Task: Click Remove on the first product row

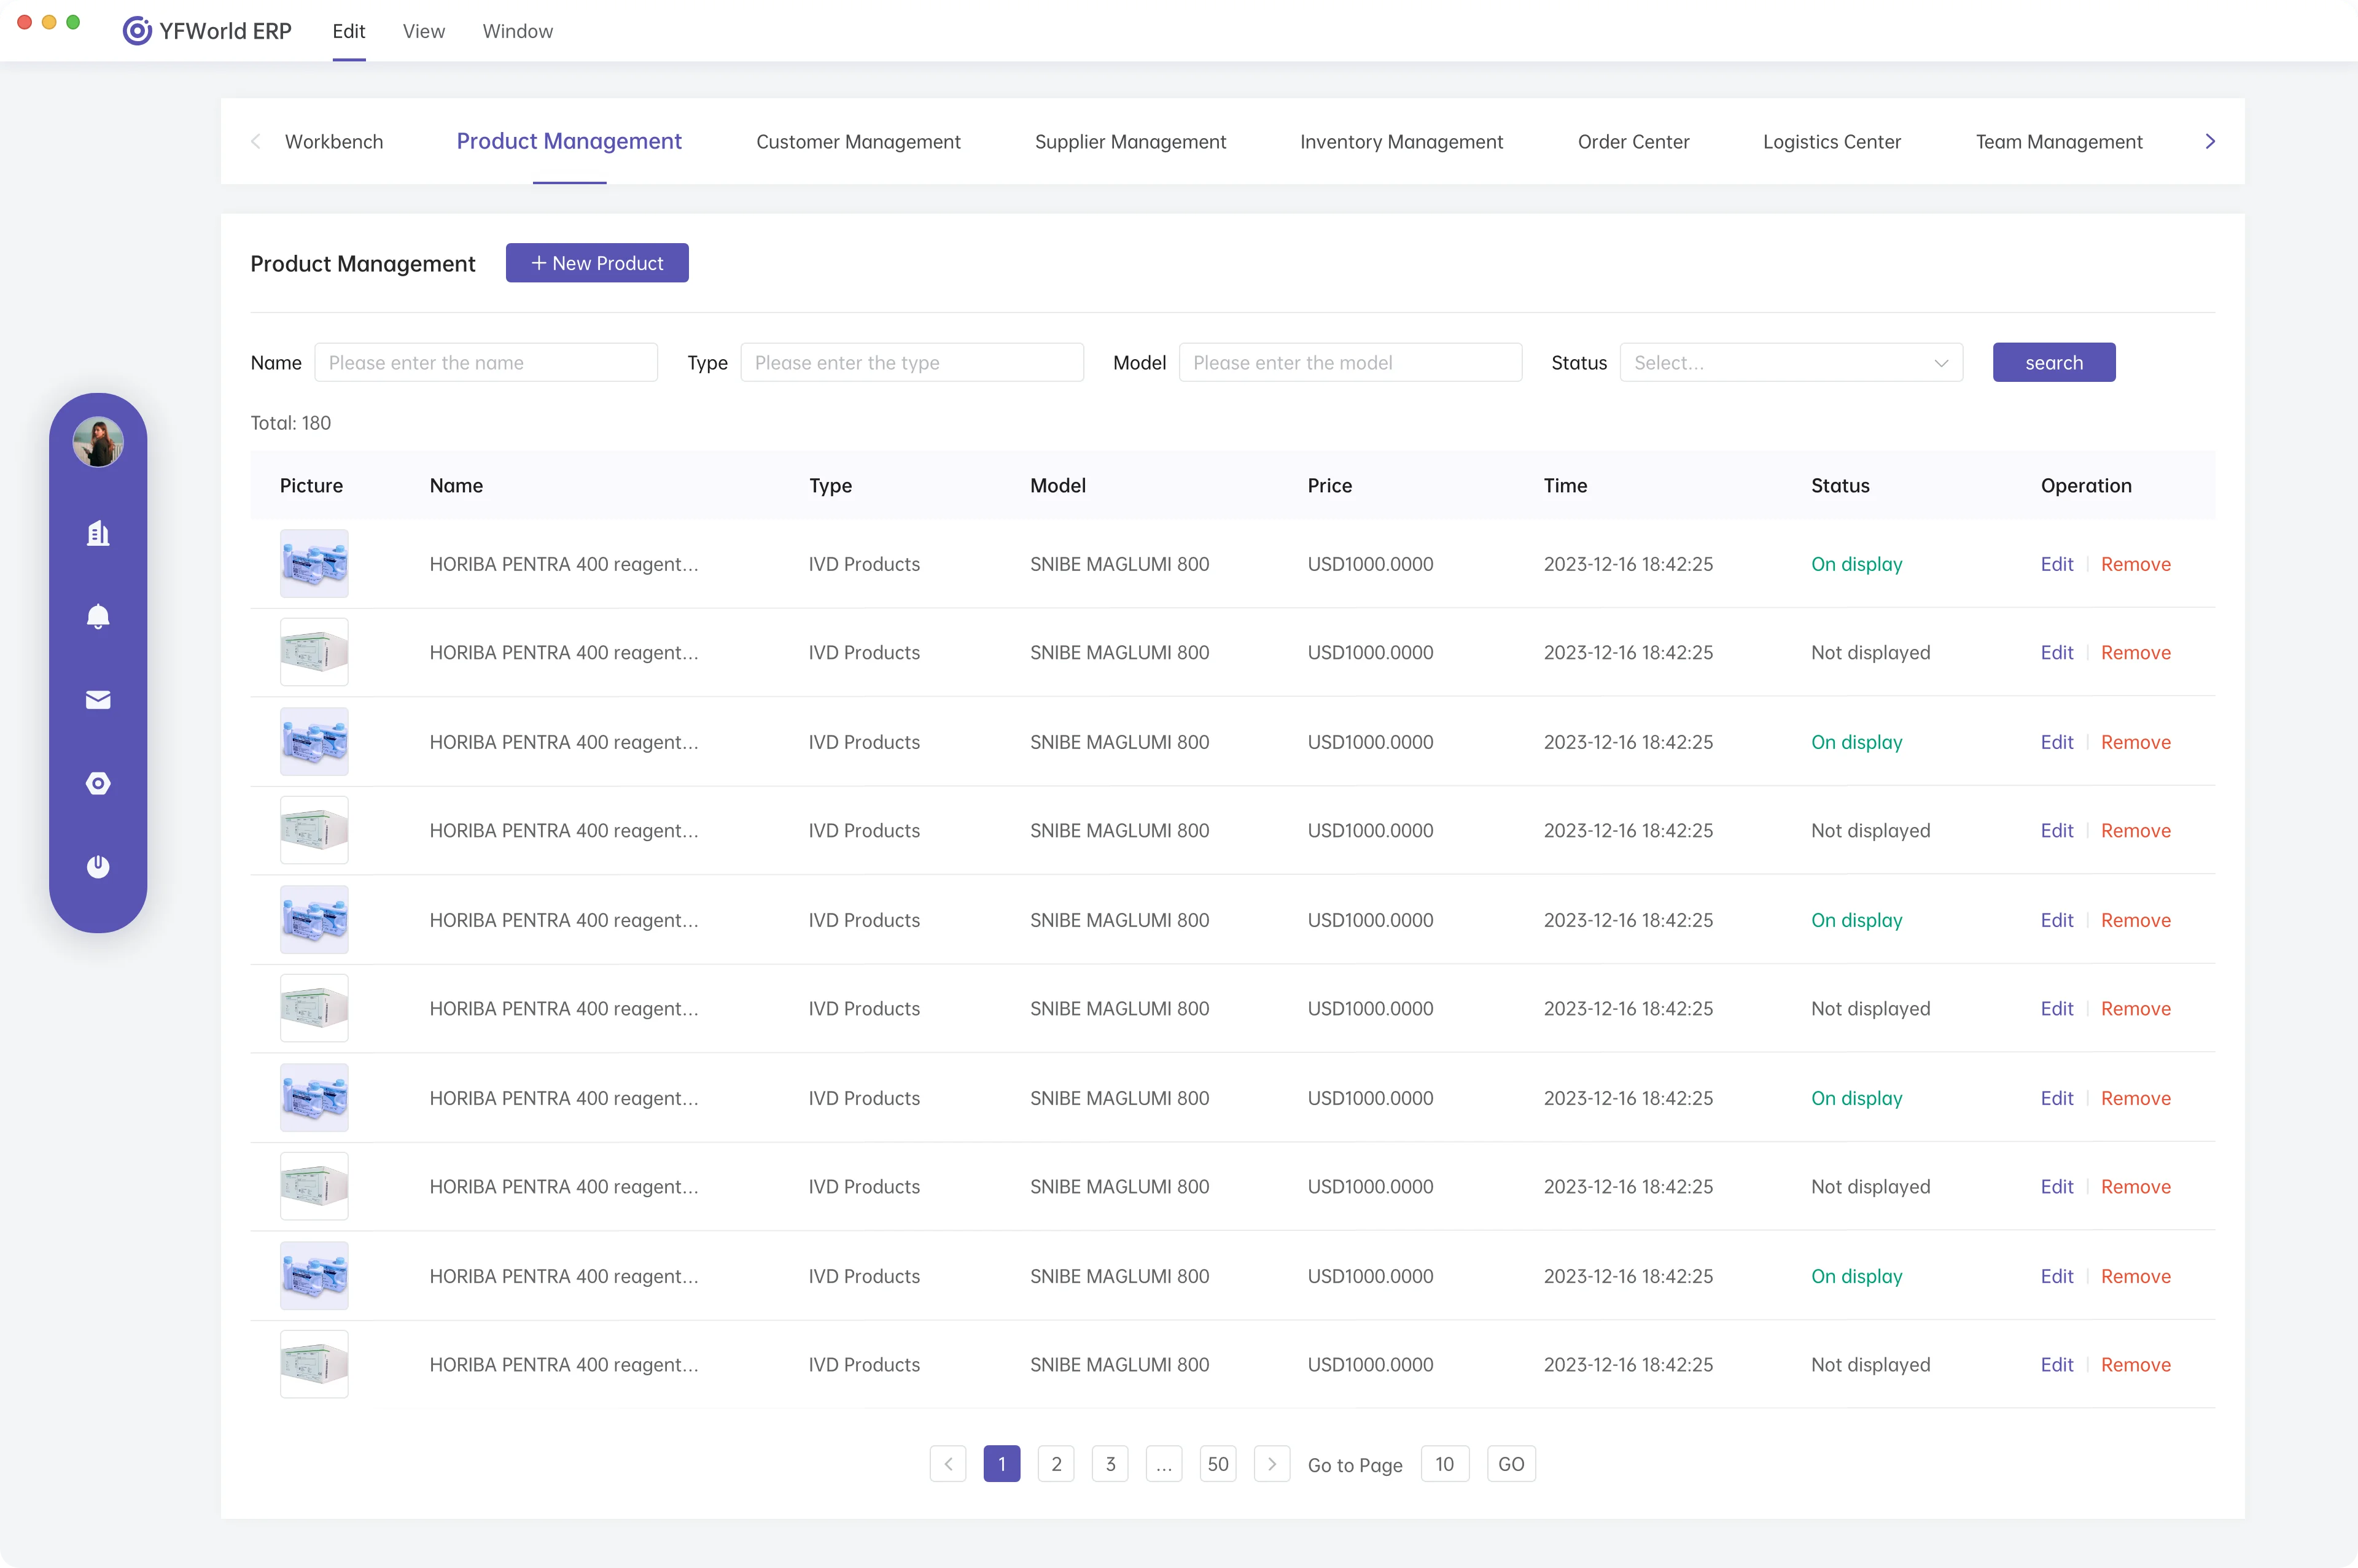Action: [x=2135, y=564]
